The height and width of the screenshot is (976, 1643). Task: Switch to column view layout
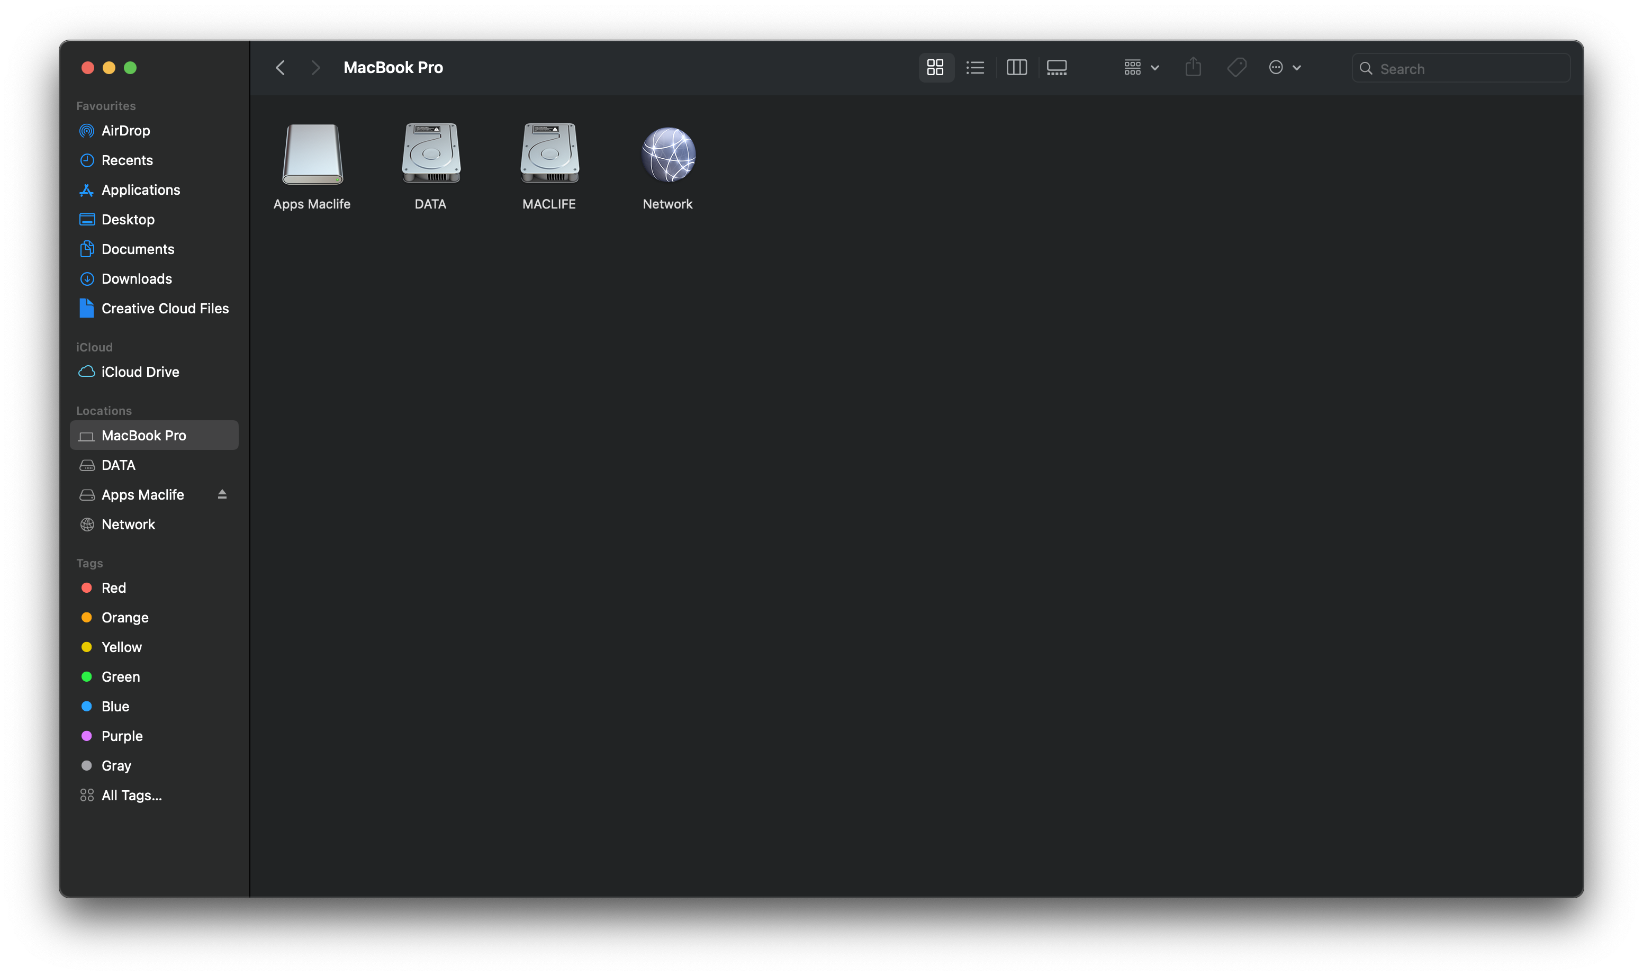[x=1016, y=67]
